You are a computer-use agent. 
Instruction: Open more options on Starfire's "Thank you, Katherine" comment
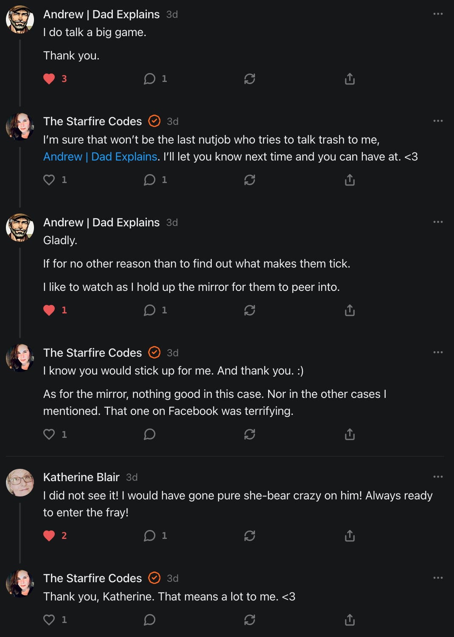[x=438, y=578]
